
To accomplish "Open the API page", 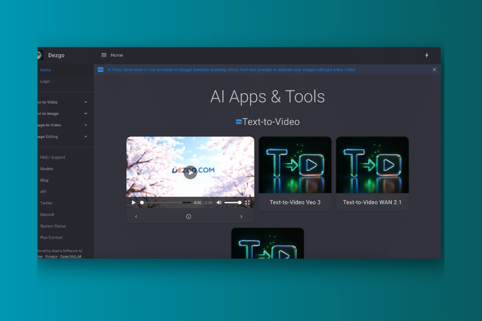I will click(x=43, y=192).
